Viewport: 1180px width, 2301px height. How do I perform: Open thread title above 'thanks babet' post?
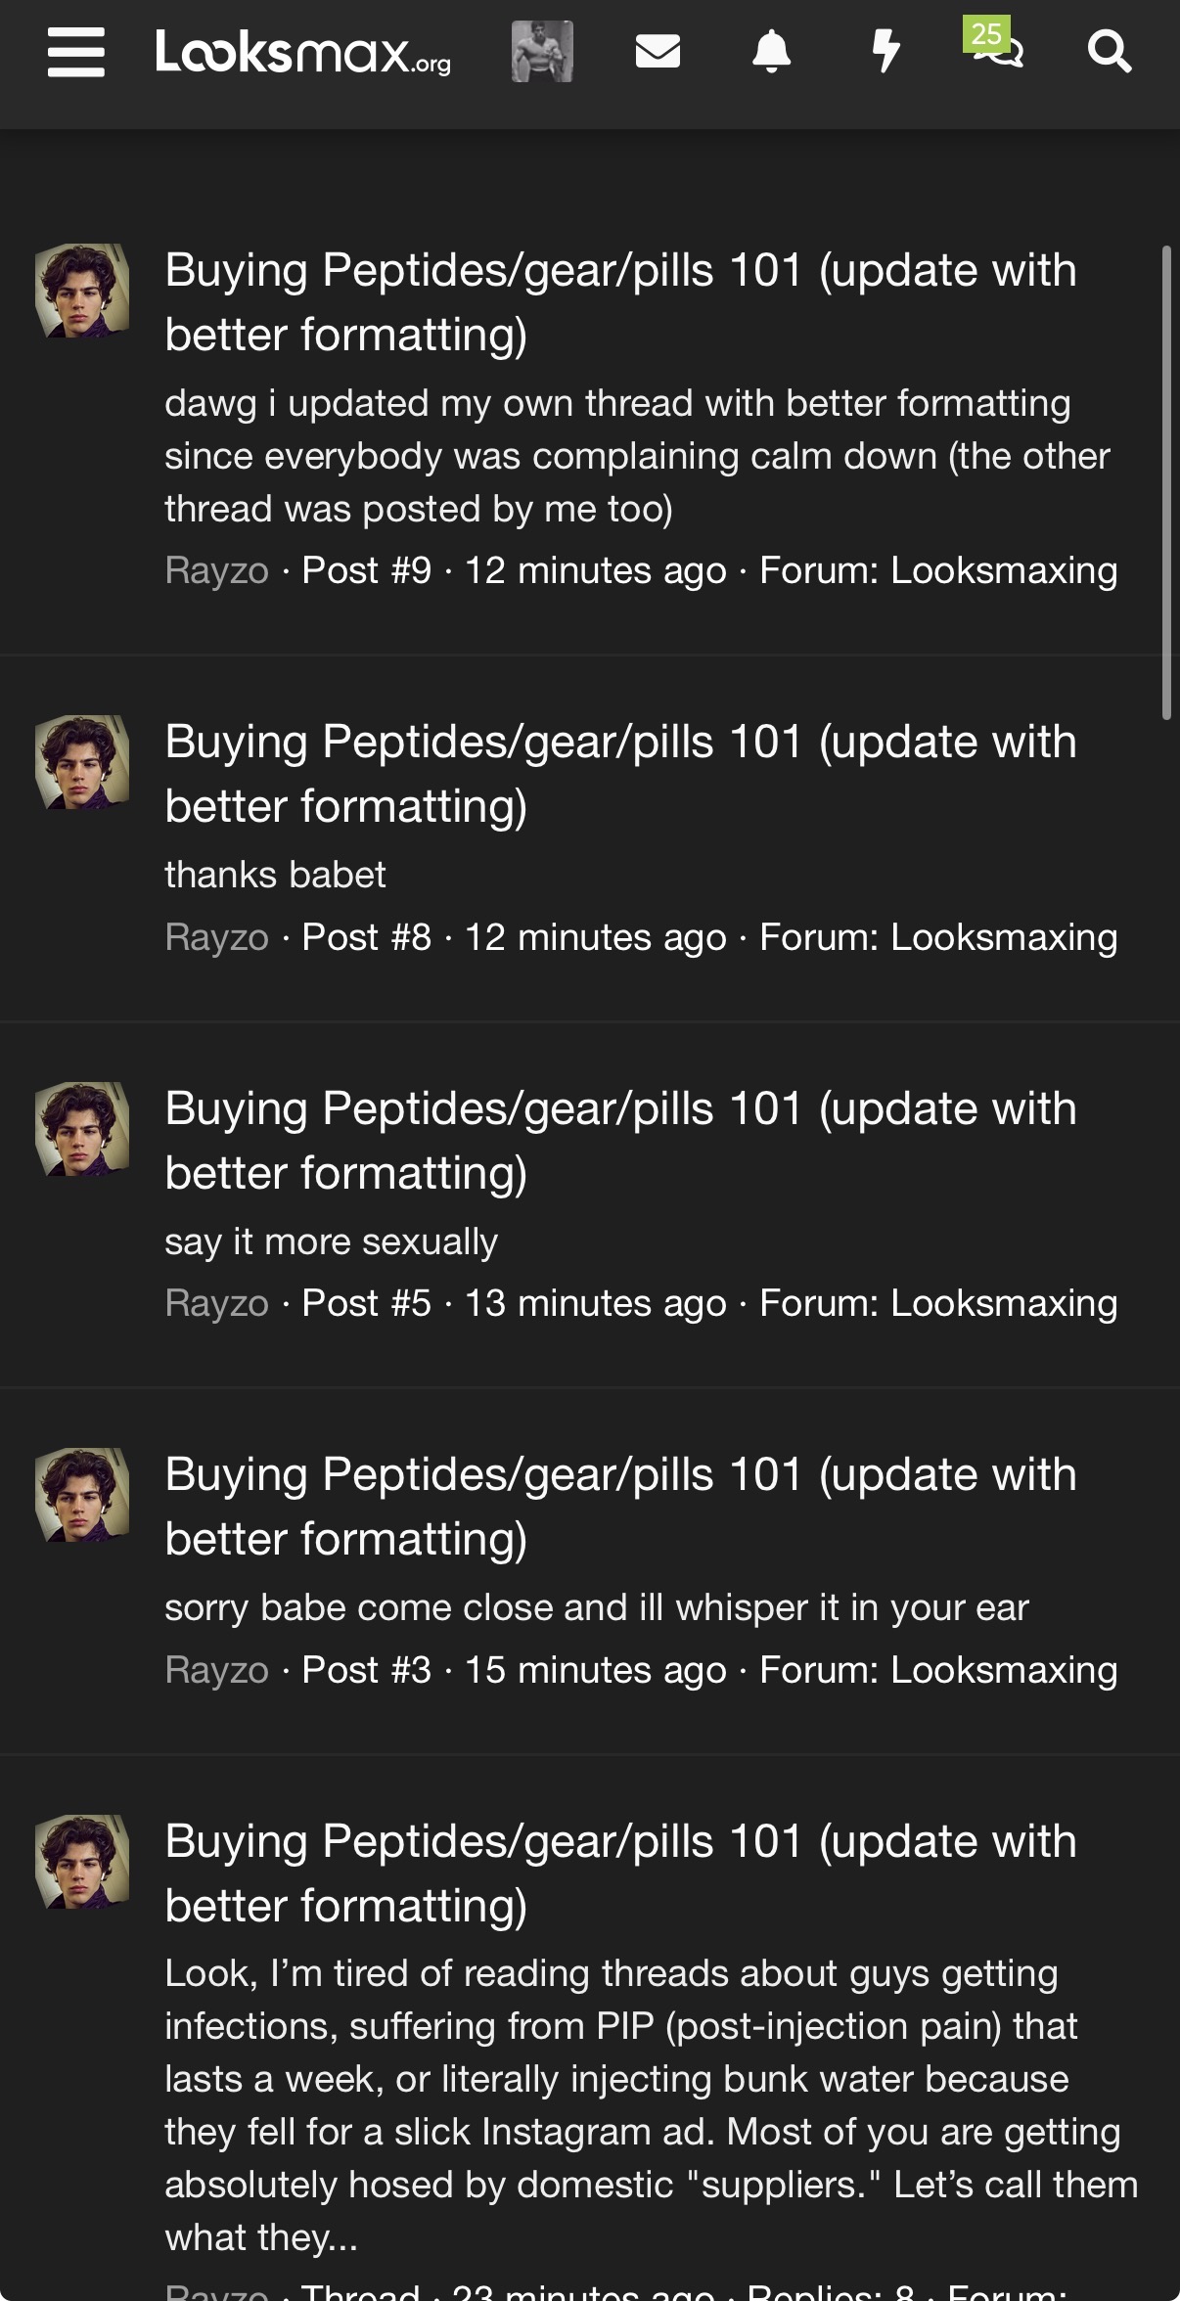pos(620,773)
